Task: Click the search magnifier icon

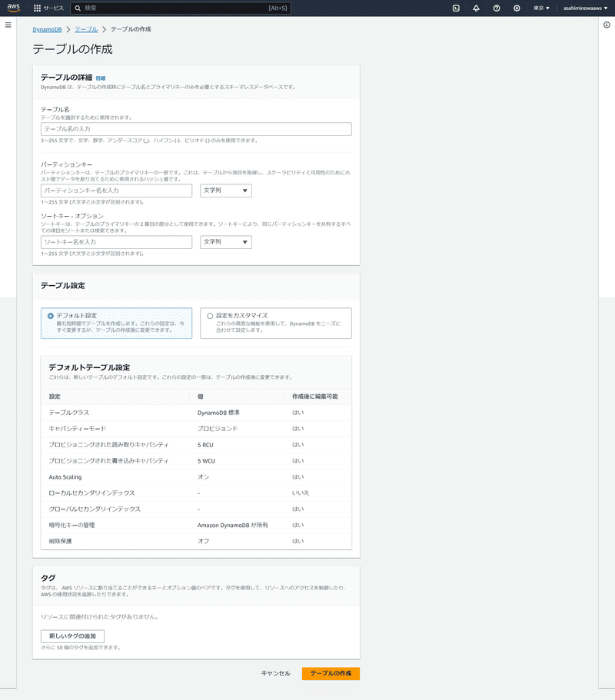Action: [78, 8]
